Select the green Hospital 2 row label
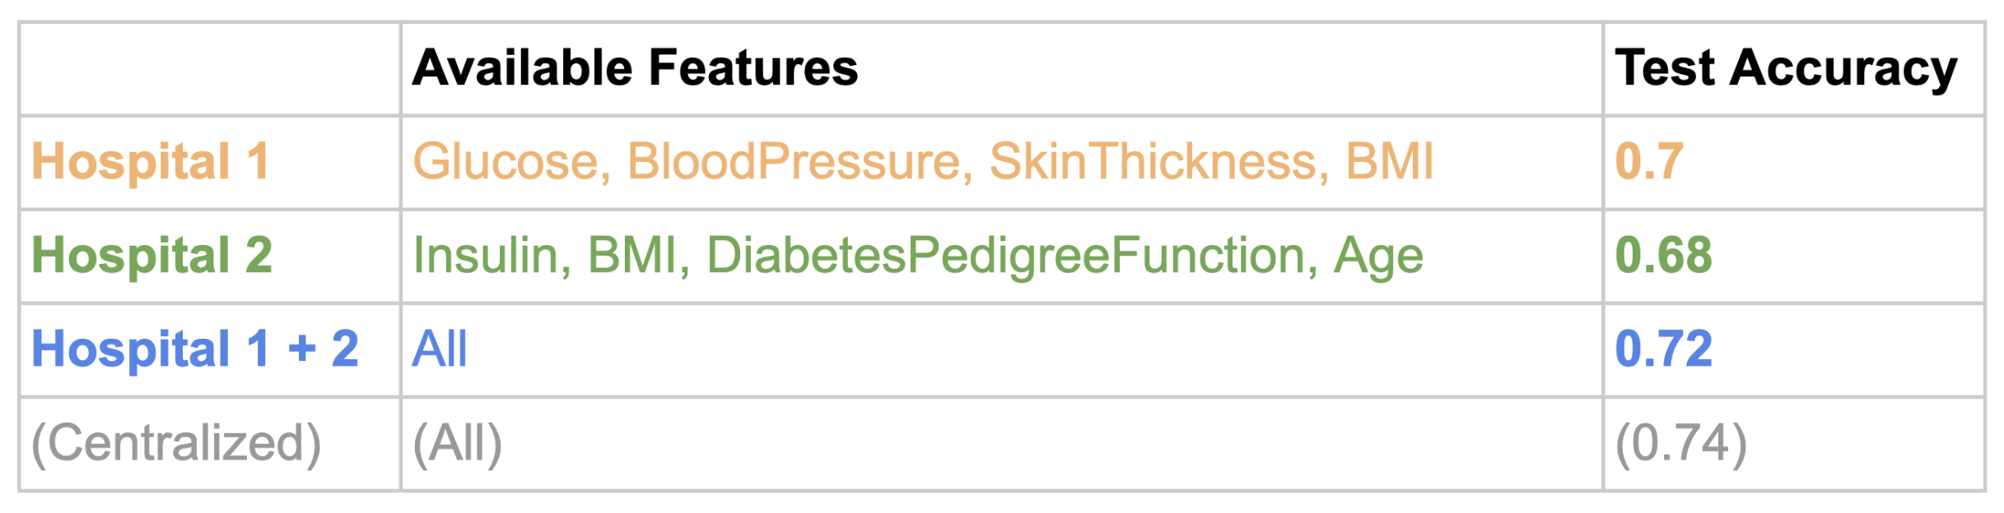This screenshot has height=513, width=2004. point(152,255)
